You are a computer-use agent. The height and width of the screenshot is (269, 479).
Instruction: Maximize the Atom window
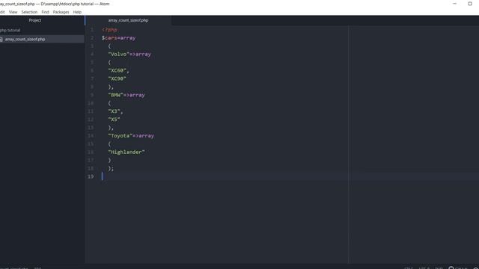470,4
